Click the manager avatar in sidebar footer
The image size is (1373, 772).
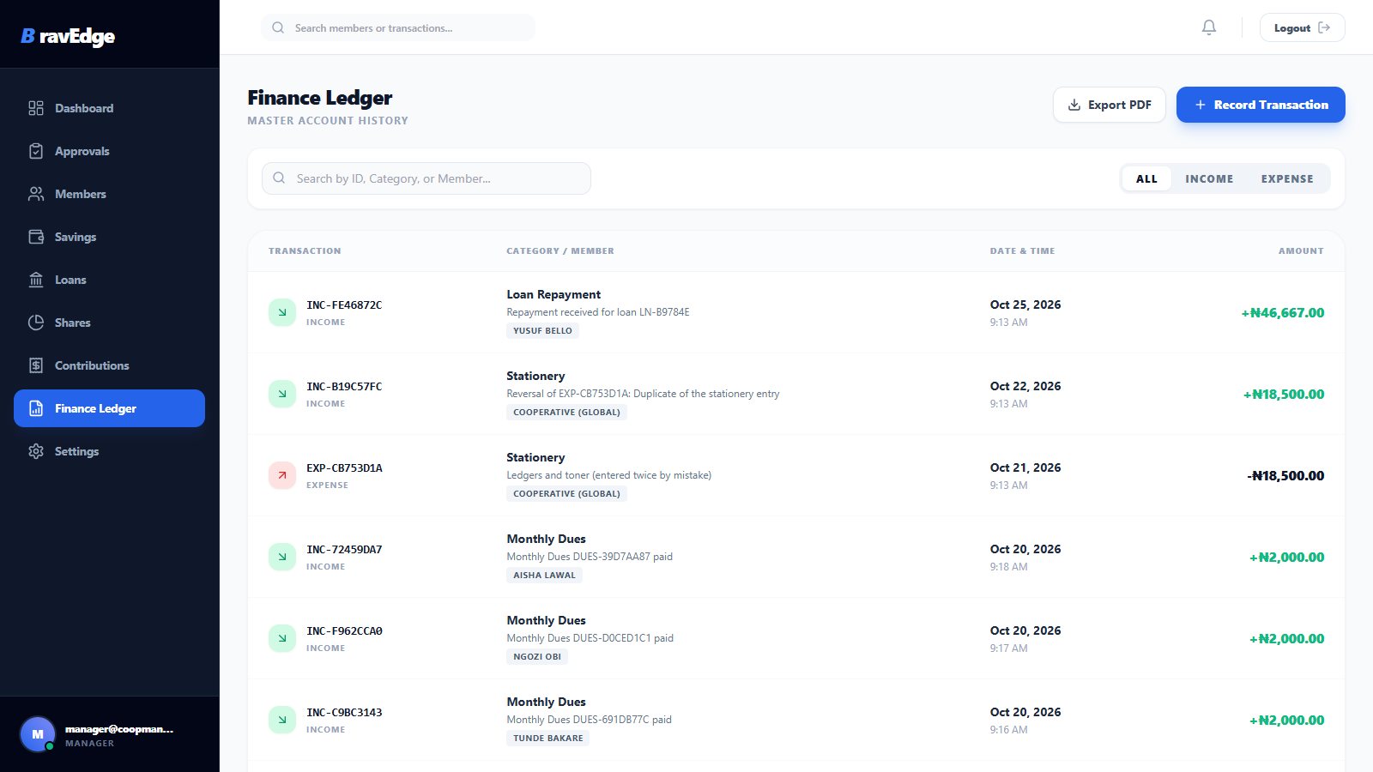38,734
